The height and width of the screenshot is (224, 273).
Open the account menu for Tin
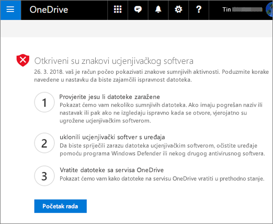242,9
